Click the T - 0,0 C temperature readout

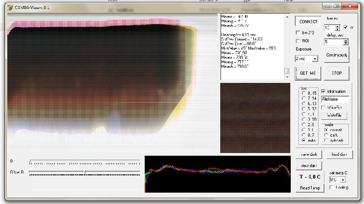pyautogui.click(x=310, y=177)
